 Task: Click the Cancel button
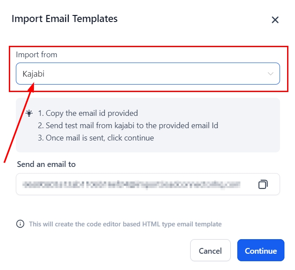point(210,251)
